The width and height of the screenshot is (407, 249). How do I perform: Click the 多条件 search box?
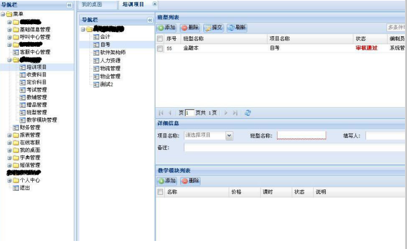(x=396, y=27)
